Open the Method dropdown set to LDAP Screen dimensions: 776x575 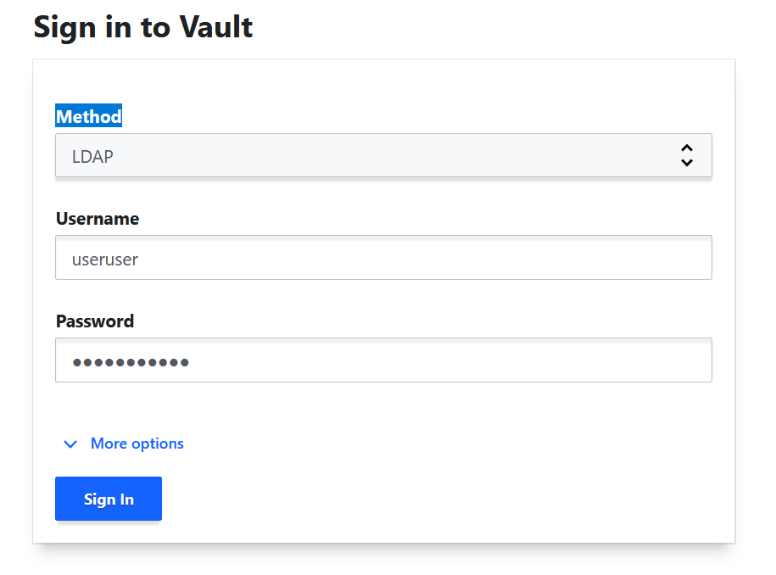coord(382,156)
